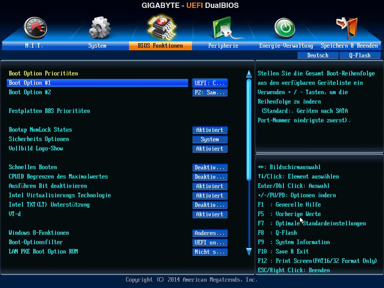Viewport: 384px width, 288px height.
Task: Click the System gears icon
Action: (100, 27)
